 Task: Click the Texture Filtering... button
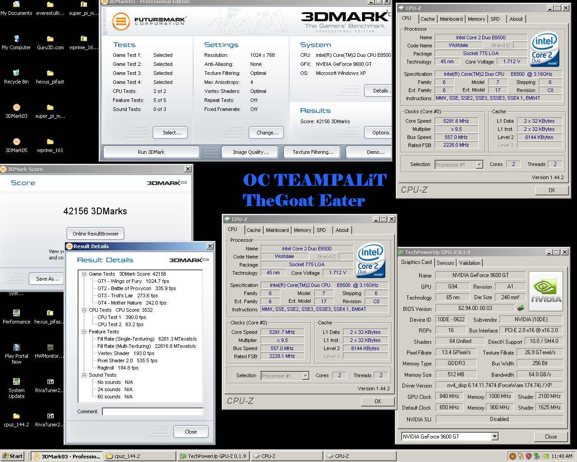313,152
